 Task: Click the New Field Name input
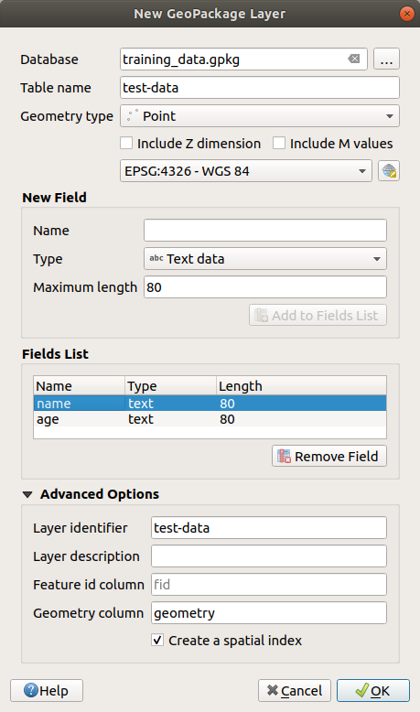click(265, 231)
